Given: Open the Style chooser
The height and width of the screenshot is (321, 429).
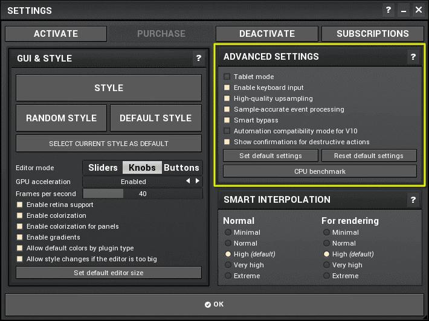Looking at the screenshot, I should (x=109, y=88).
